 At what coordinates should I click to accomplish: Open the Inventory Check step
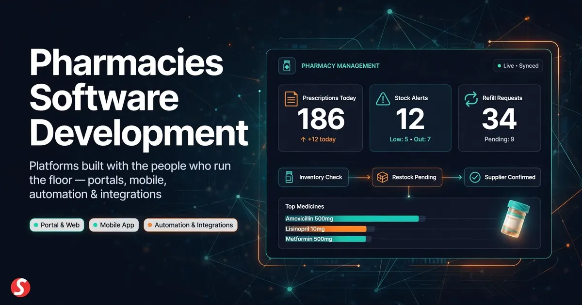(314, 178)
